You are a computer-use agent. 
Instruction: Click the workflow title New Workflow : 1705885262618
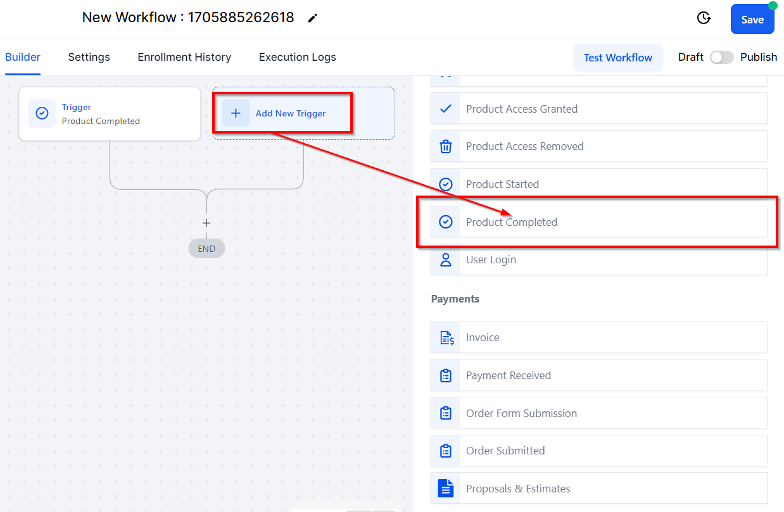click(188, 17)
